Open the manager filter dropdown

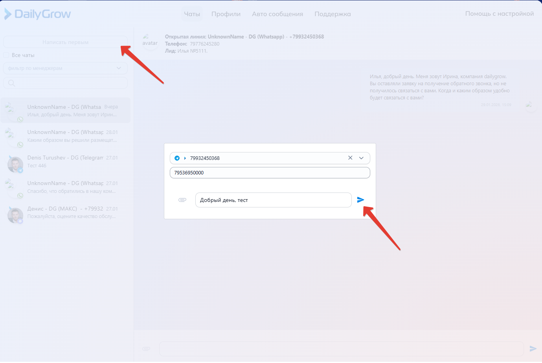click(x=65, y=68)
